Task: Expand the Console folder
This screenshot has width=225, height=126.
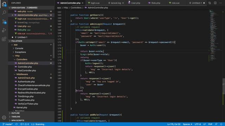Action: pyautogui.click(x=19, y=48)
